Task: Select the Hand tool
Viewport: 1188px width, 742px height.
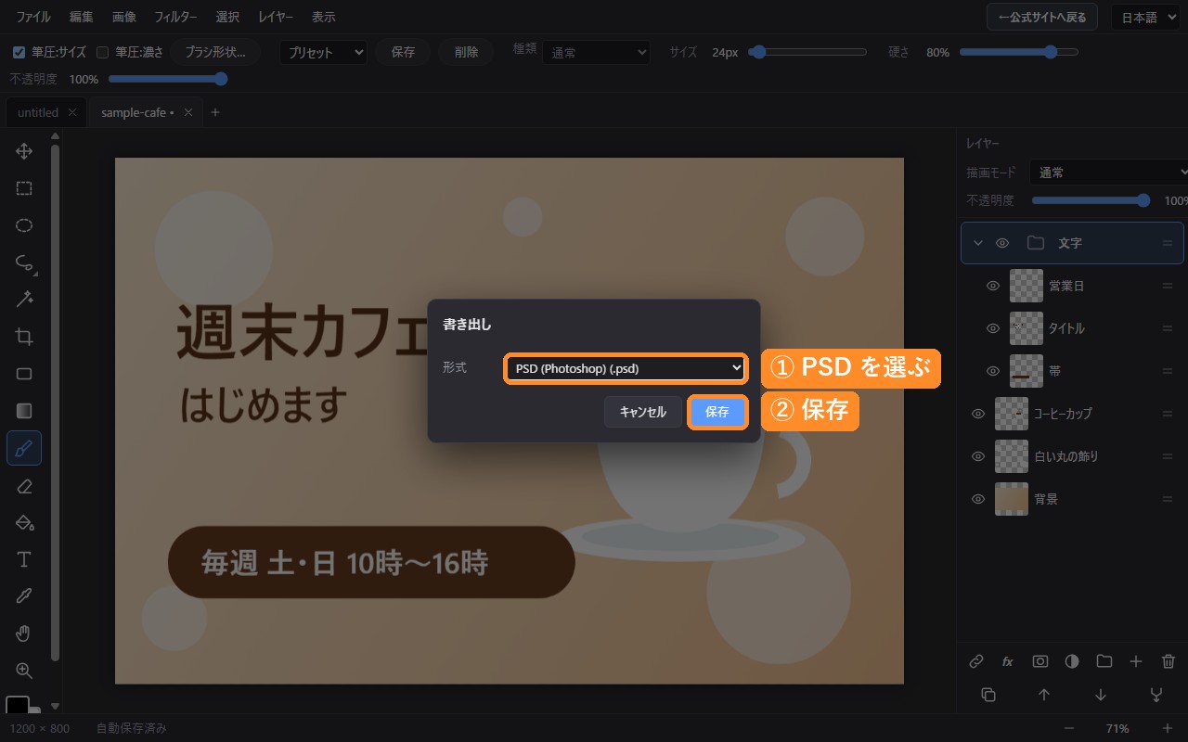Action: point(24,633)
